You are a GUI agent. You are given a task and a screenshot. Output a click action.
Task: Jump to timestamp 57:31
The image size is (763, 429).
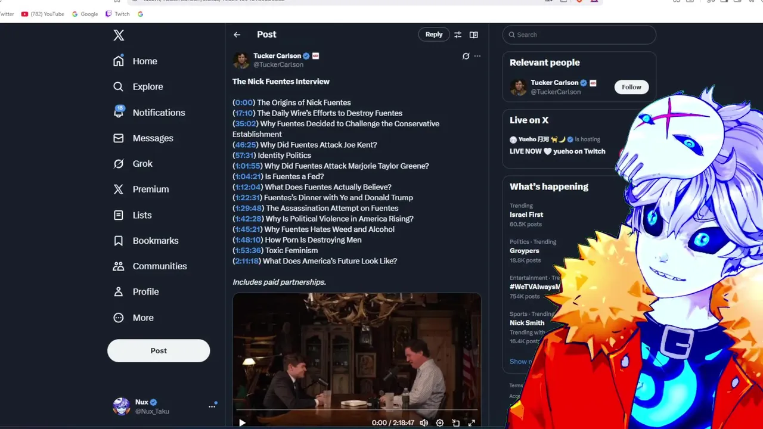[244, 156]
